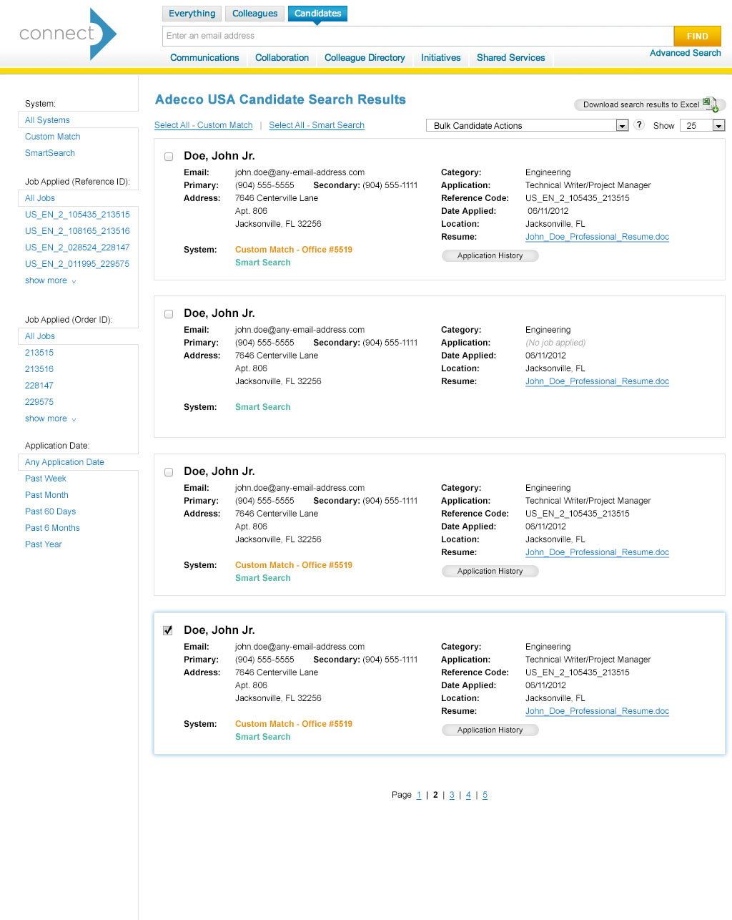The height and width of the screenshot is (920, 732).
Task: Open Colleague Directory menu item
Action: pos(365,57)
